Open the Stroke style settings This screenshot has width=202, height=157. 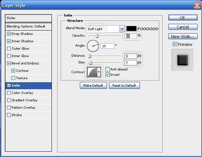click(x=16, y=115)
